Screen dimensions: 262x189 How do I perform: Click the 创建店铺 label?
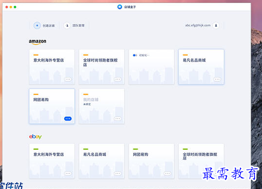pos(48,25)
